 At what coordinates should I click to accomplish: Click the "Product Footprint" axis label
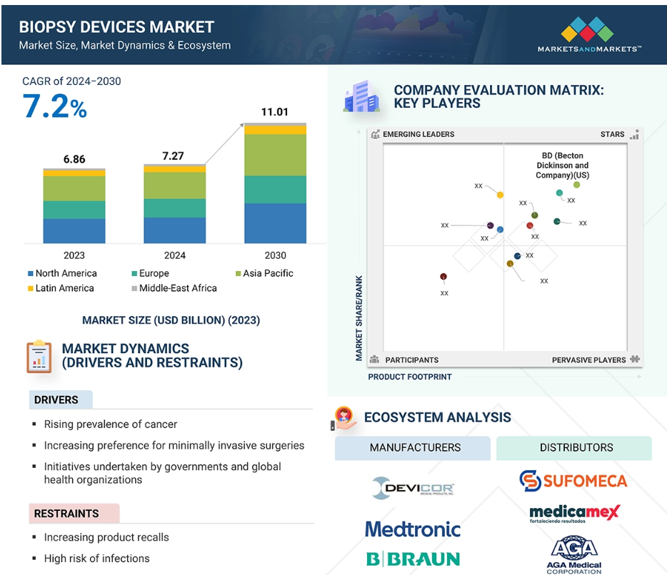(x=410, y=377)
